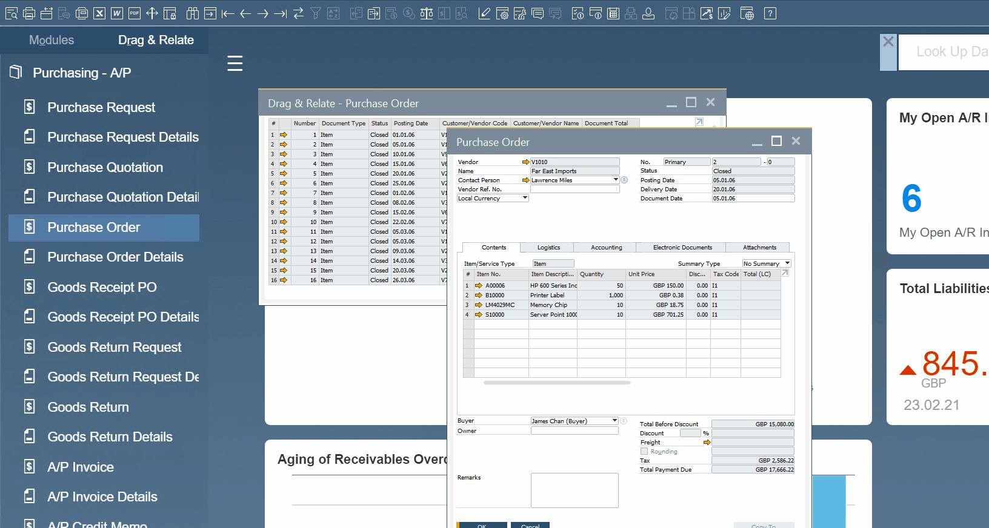The width and height of the screenshot is (989, 528).
Task: Open the Help question mark icon
Action: click(770, 13)
